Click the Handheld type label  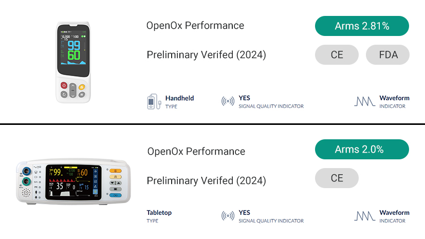pos(179,98)
